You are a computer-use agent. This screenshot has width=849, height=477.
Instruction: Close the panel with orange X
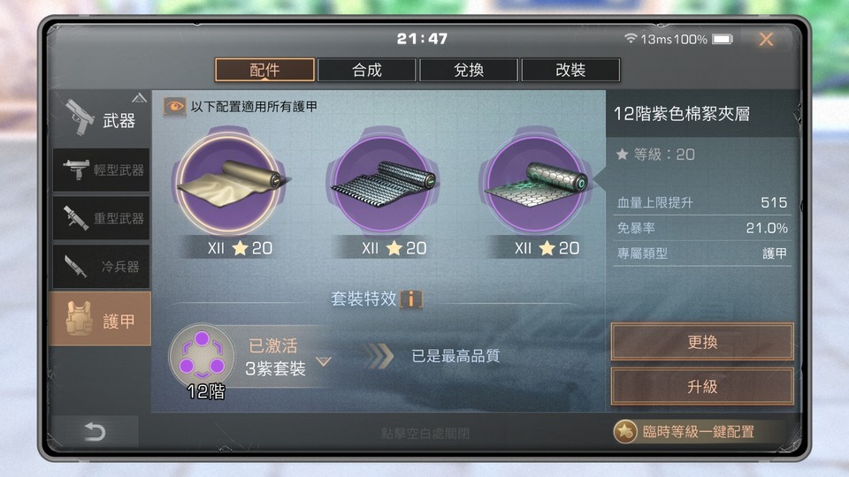pyautogui.click(x=766, y=39)
